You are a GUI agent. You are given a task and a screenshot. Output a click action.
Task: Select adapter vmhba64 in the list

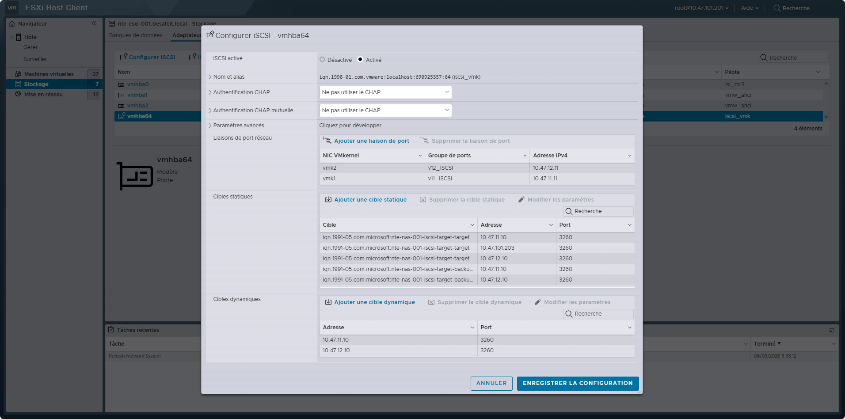click(x=139, y=116)
